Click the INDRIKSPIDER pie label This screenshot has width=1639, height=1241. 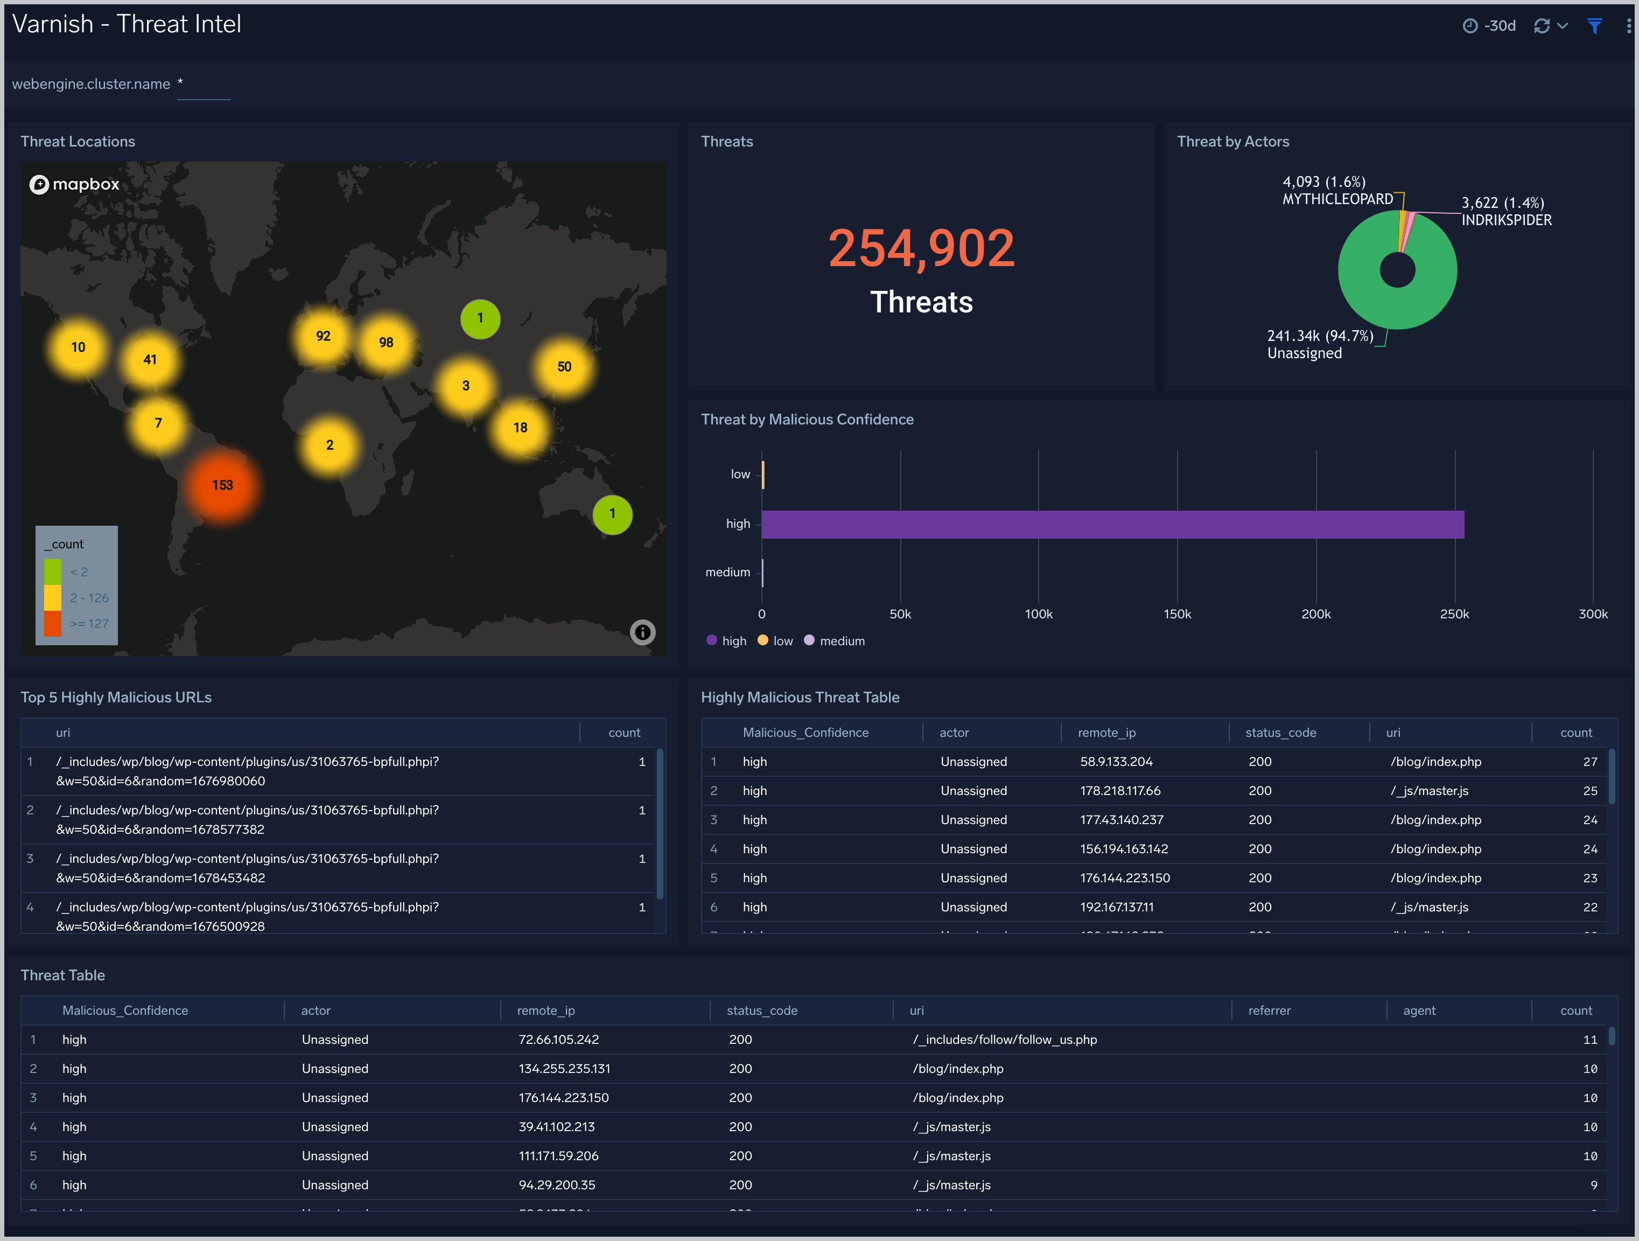pos(1505,211)
